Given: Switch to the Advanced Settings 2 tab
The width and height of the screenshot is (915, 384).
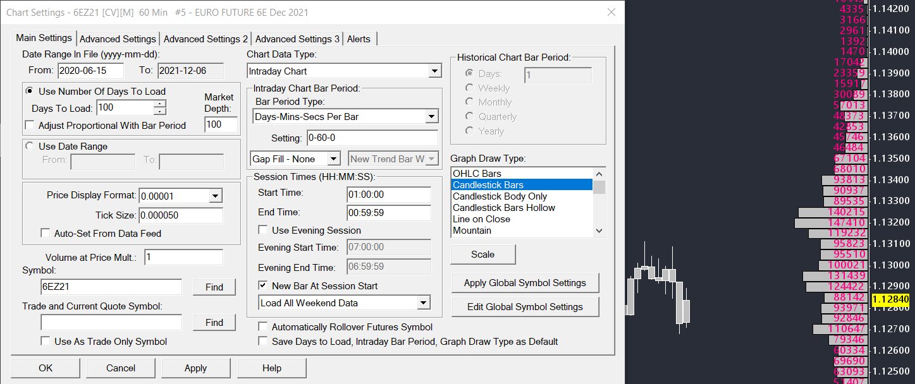Looking at the screenshot, I should (x=206, y=39).
